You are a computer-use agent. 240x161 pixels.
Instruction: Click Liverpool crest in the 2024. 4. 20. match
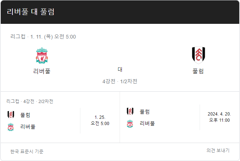130,124
